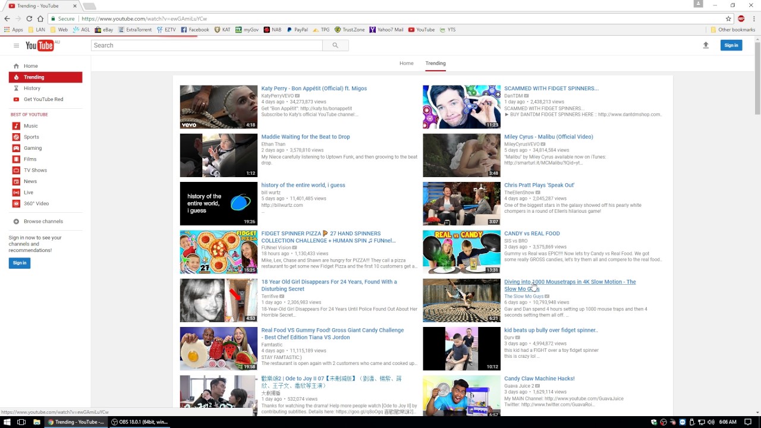This screenshot has height=428, width=761.
Task: Click the 18 Year Old Girl Disappears thumbnail
Action: [219, 300]
